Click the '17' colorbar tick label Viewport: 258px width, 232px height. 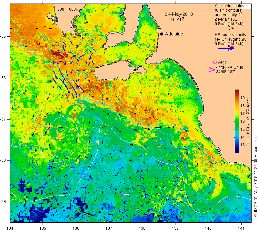pyautogui.click(x=243, y=113)
